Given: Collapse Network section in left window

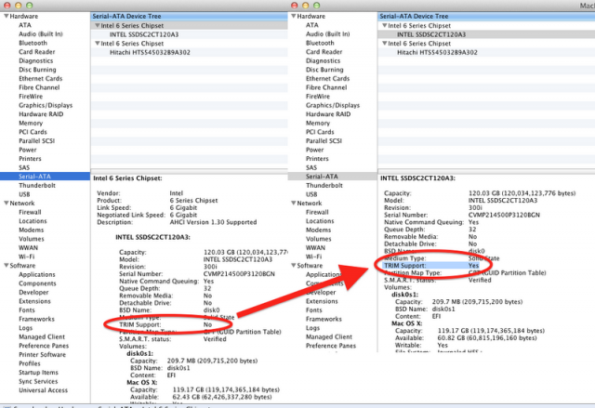Looking at the screenshot, I should pos(7,203).
